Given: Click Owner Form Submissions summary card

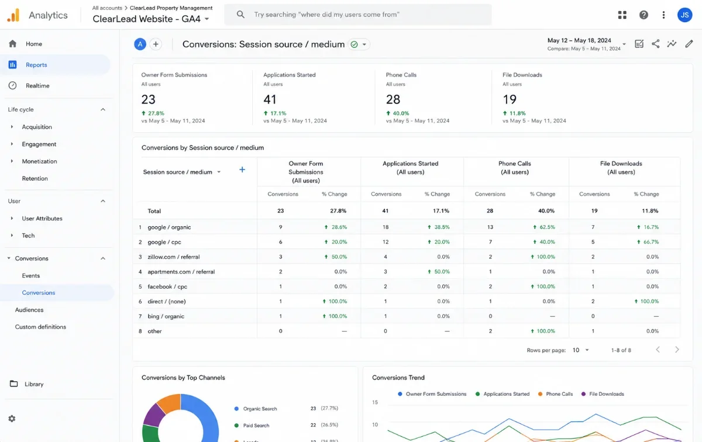Looking at the screenshot, I should (192, 98).
